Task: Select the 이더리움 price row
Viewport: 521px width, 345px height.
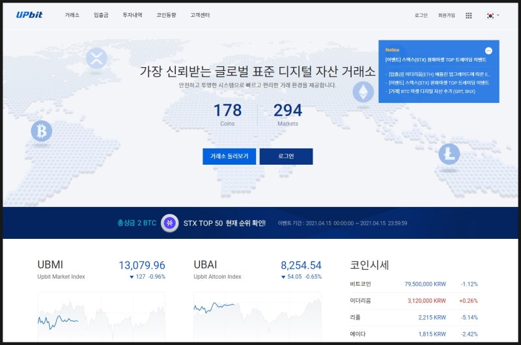Action: [414, 301]
